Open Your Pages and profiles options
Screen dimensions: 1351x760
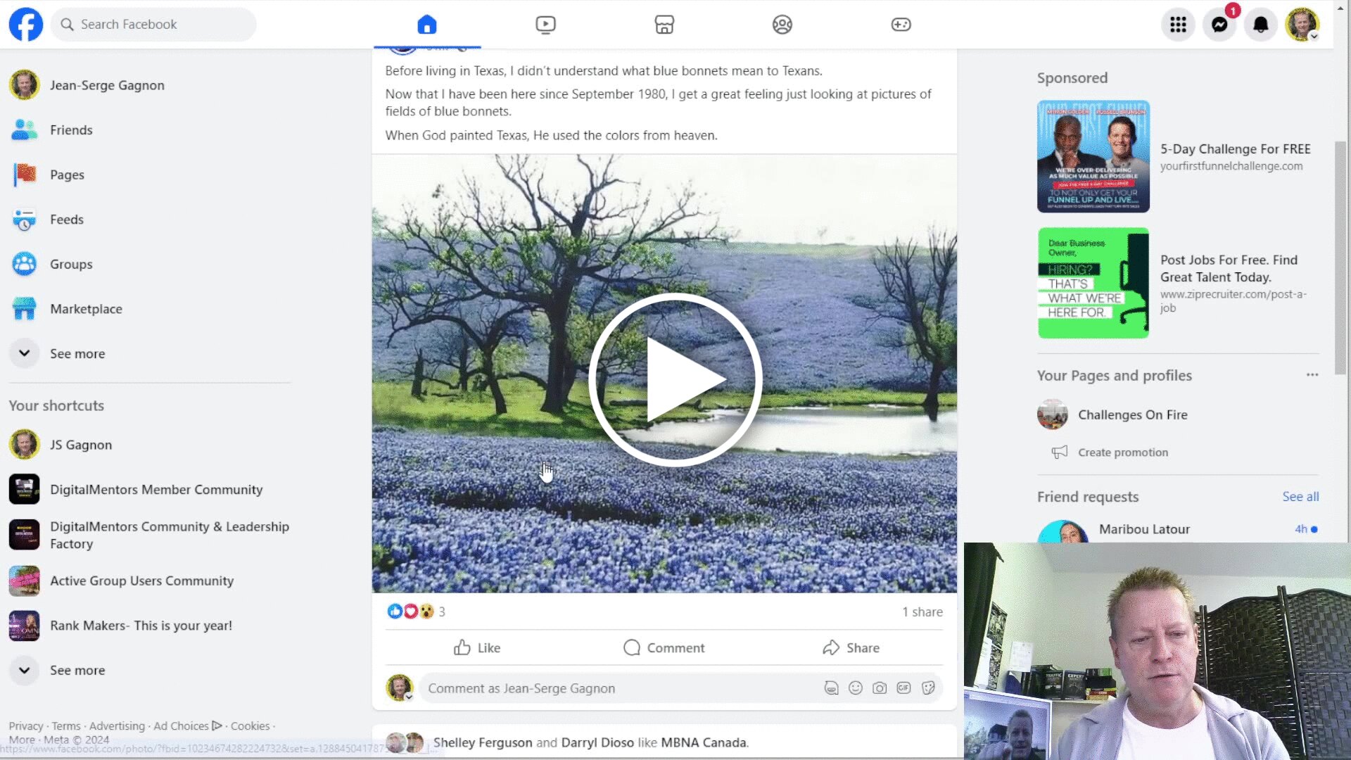click(x=1312, y=375)
